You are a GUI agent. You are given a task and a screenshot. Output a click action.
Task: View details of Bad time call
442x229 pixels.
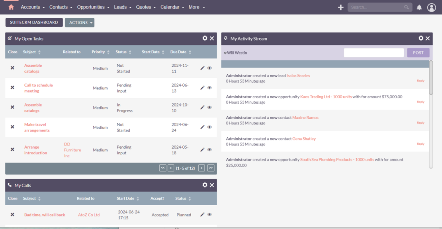(209, 215)
